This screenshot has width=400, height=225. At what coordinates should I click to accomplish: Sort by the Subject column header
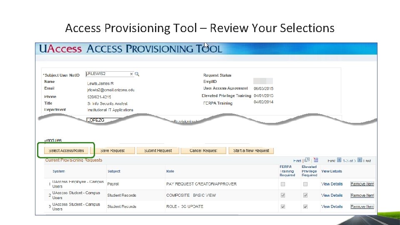pos(114,171)
